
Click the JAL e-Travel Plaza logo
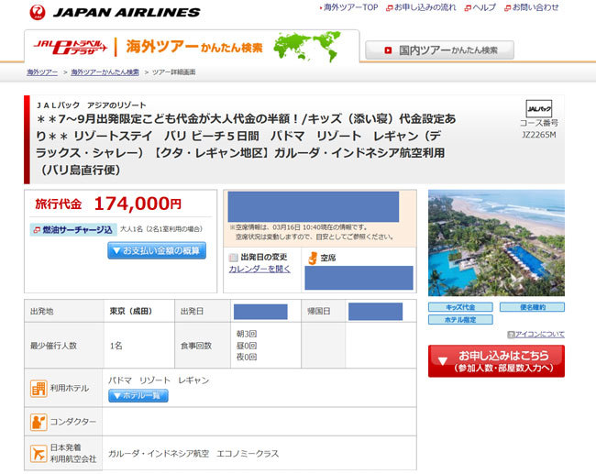[71, 47]
